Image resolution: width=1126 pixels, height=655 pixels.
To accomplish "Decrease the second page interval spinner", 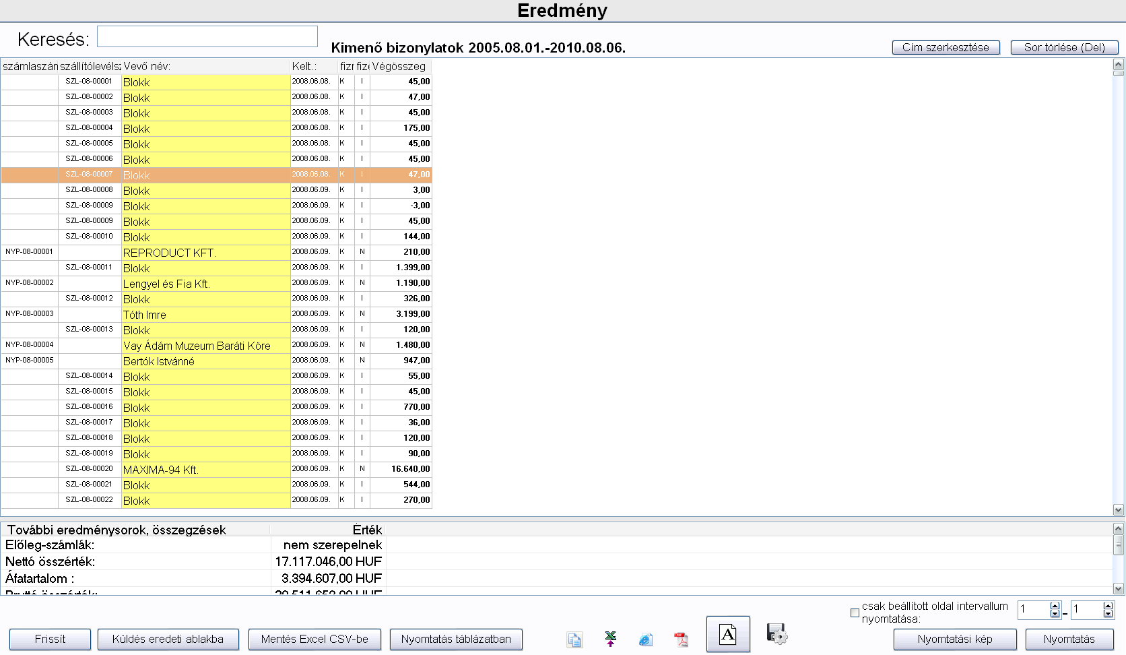I will [x=1108, y=614].
